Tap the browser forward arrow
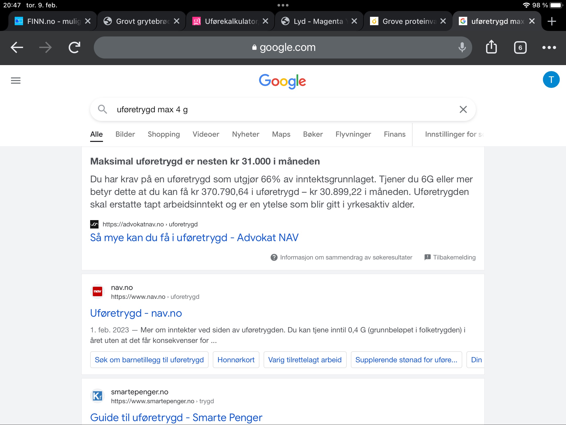This screenshot has height=425, width=566. (x=45, y=47)
